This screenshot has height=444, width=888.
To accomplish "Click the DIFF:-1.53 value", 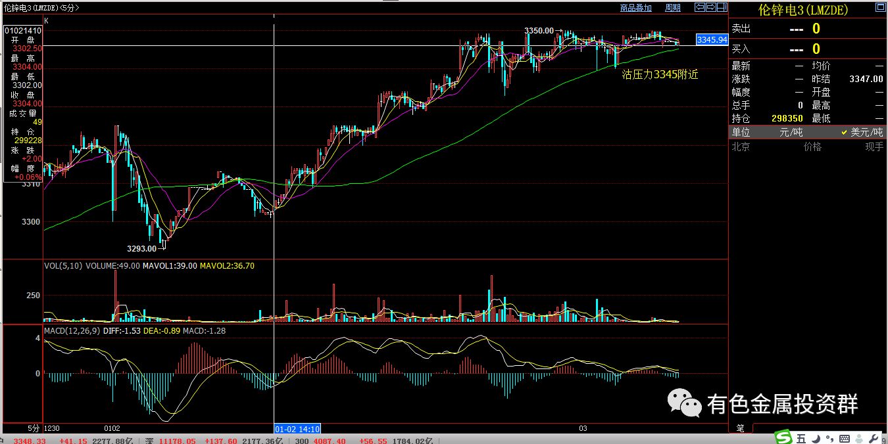I will point(122,330).
